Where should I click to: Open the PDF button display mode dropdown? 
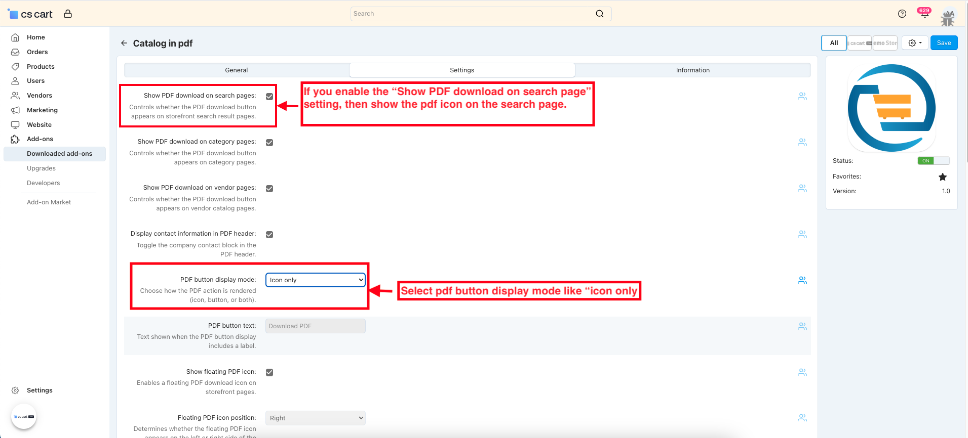pos(315,280)
